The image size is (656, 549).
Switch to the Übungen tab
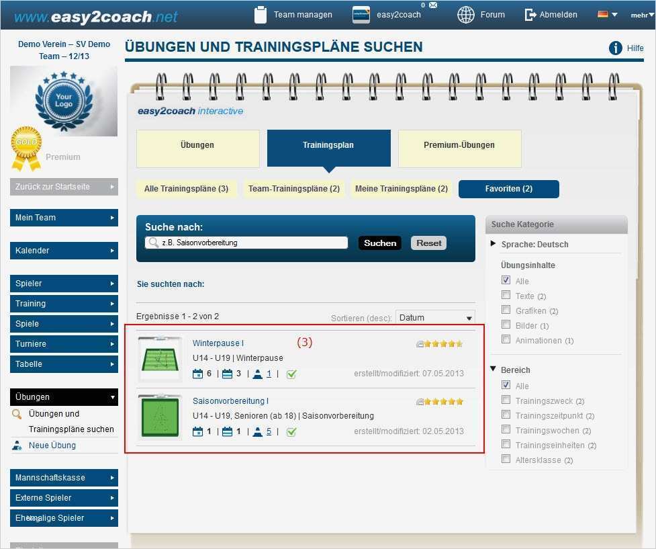click(x=198, y=149)
